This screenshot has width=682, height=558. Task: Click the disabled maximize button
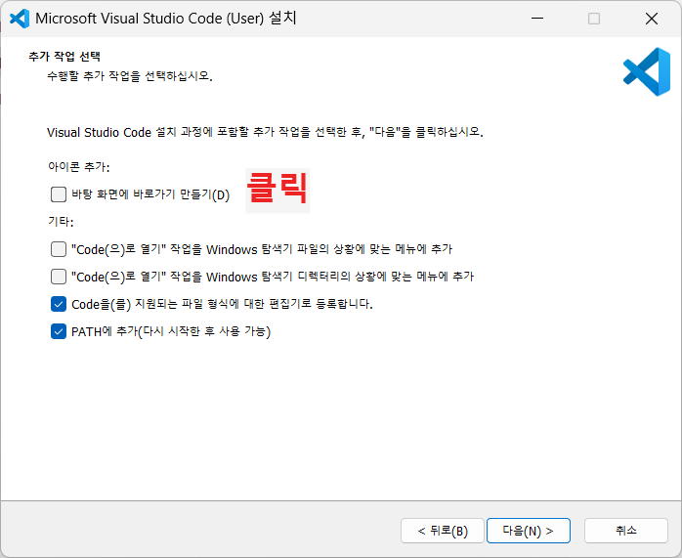(594, 19)
